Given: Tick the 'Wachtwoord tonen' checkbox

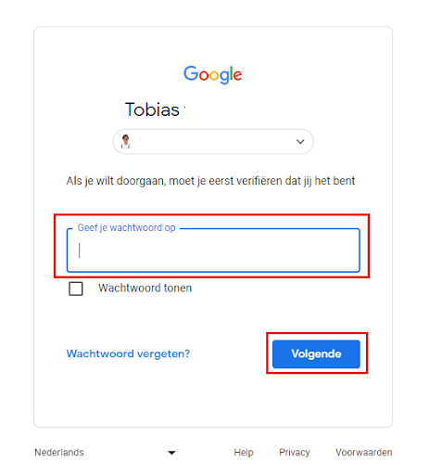Looking at the screenshot, I should pyautogui.click(x=76, y=289).
